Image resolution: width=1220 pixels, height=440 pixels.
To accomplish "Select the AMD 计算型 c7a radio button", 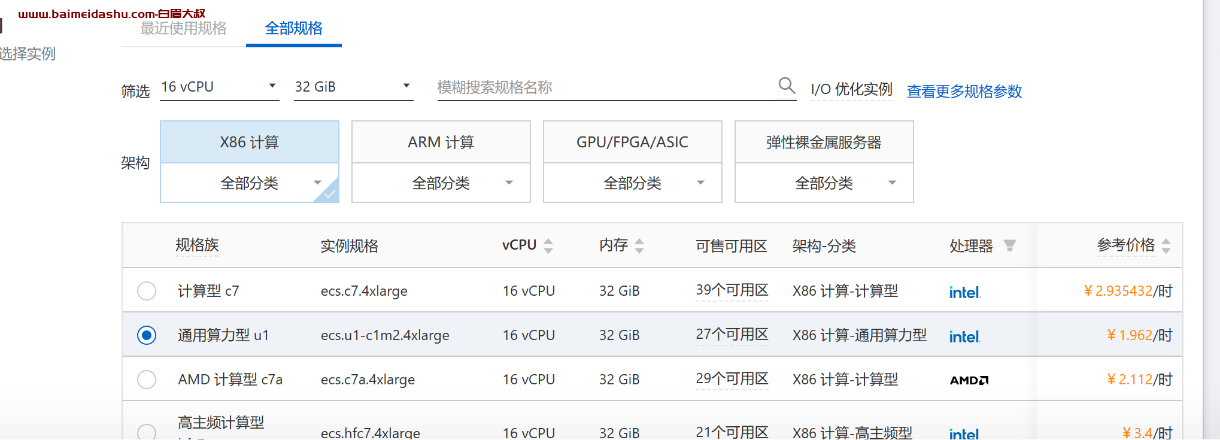I will click(147, 380).
